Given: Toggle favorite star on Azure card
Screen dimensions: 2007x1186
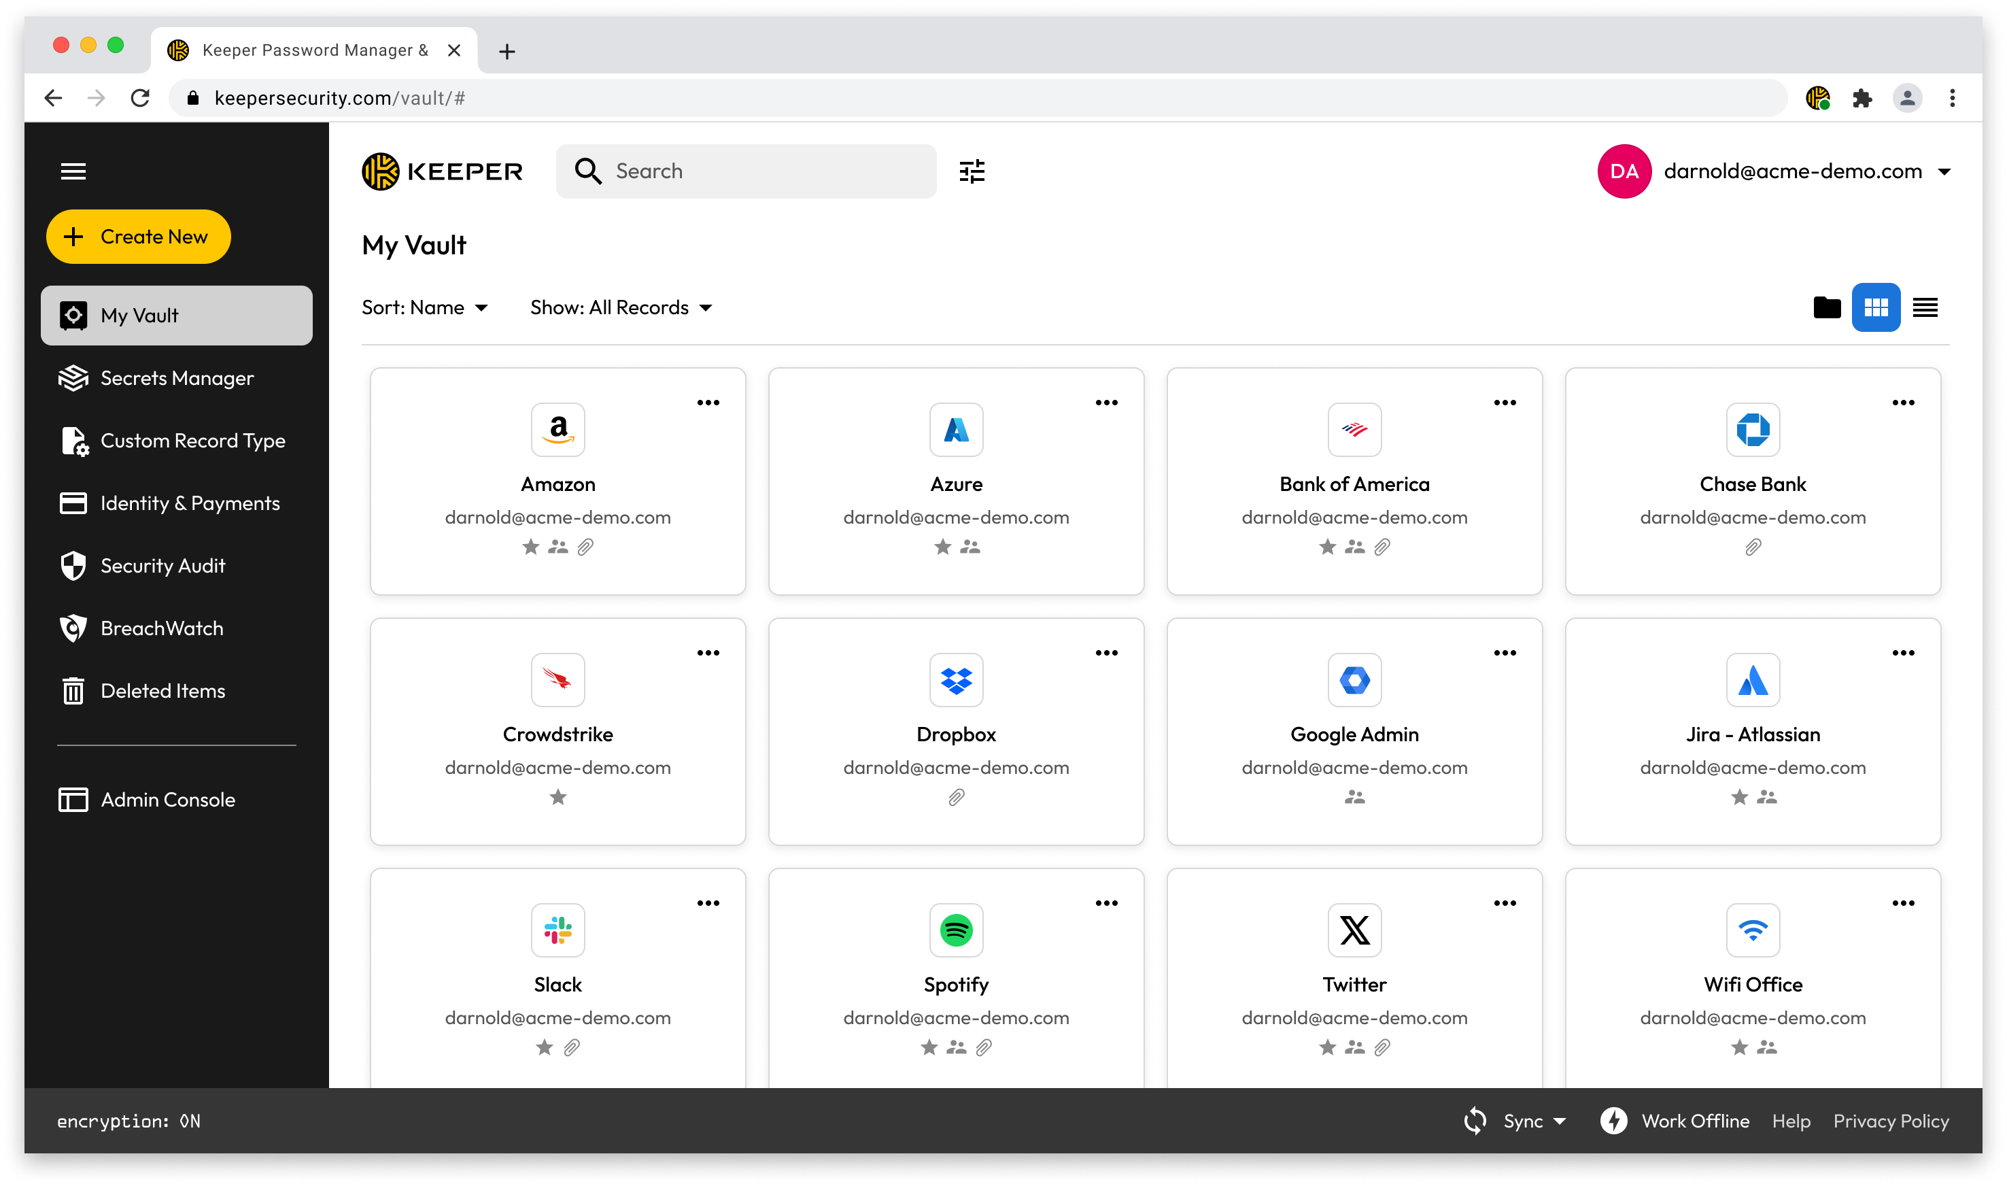Looking at the screenshot, I should [942, 546].
